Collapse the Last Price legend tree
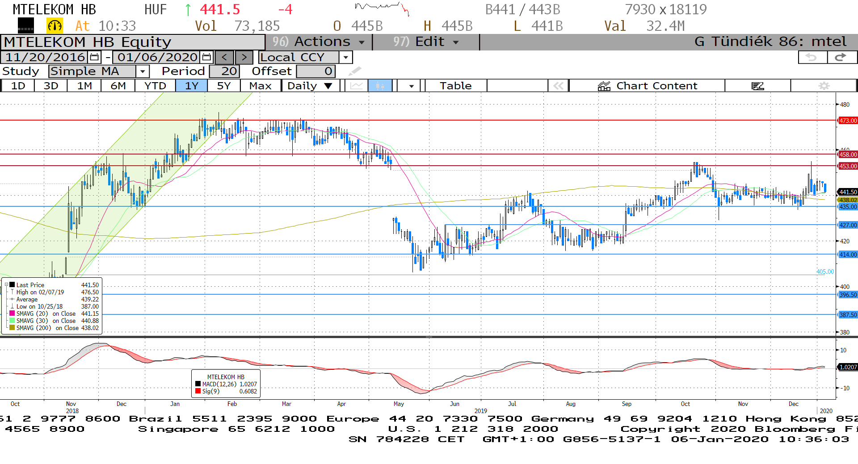This screenshot has height=464, width=858. coord(6,285)
